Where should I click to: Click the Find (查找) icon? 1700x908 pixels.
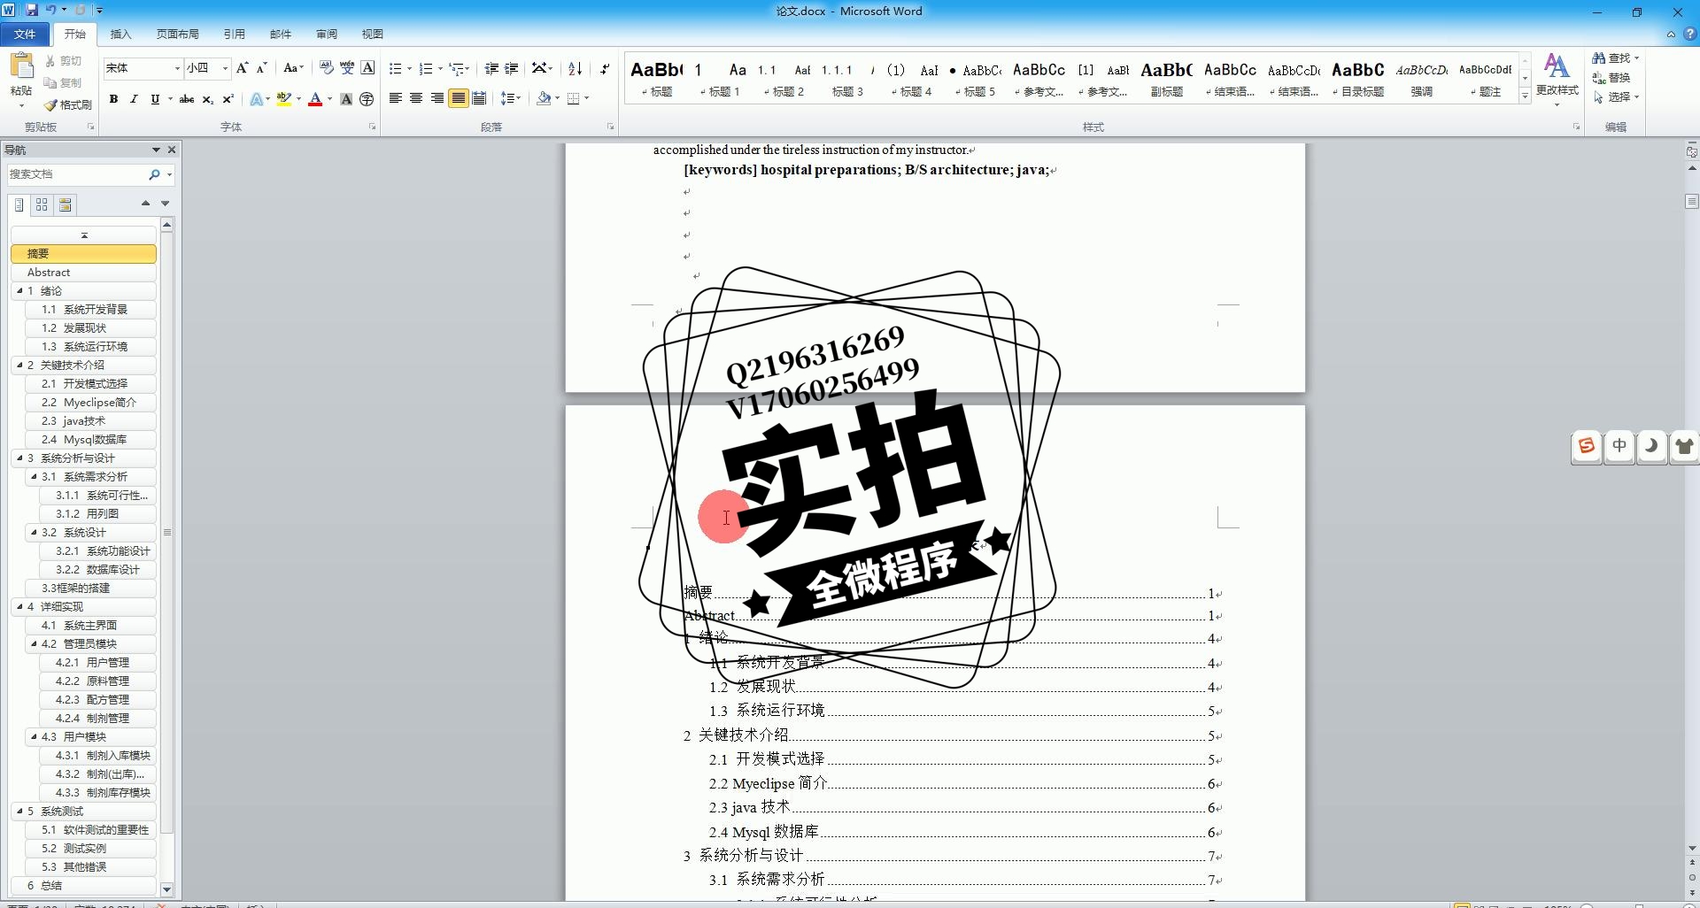point(1599,58)
